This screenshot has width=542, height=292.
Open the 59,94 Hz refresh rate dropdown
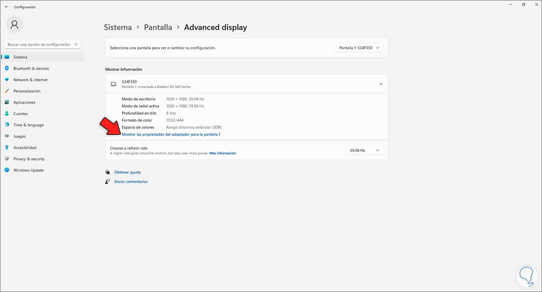click(364, 150)
